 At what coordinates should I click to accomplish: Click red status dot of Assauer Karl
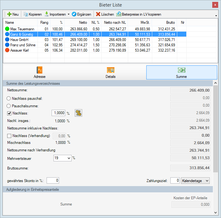pyautogui.click(x=7, y=50)
